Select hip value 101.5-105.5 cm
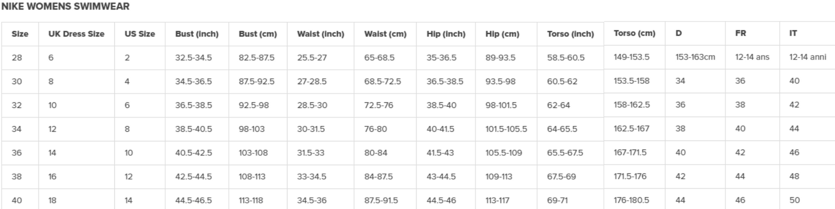 [x=506, y=129]
